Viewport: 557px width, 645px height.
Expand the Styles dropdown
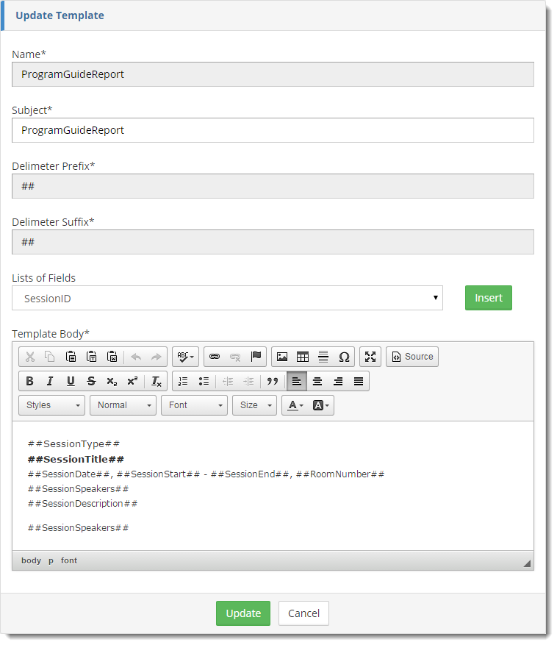tap(52, 405)
